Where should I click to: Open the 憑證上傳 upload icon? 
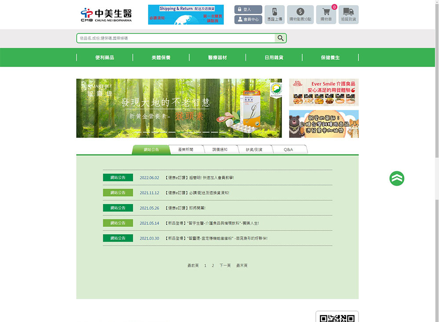[274, 15]
